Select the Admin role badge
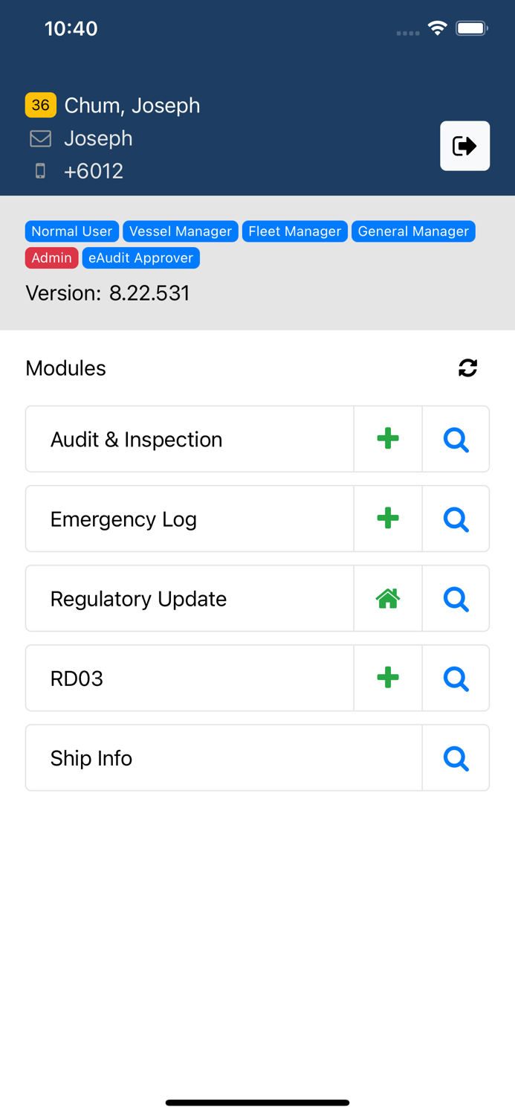 point(51,257)
